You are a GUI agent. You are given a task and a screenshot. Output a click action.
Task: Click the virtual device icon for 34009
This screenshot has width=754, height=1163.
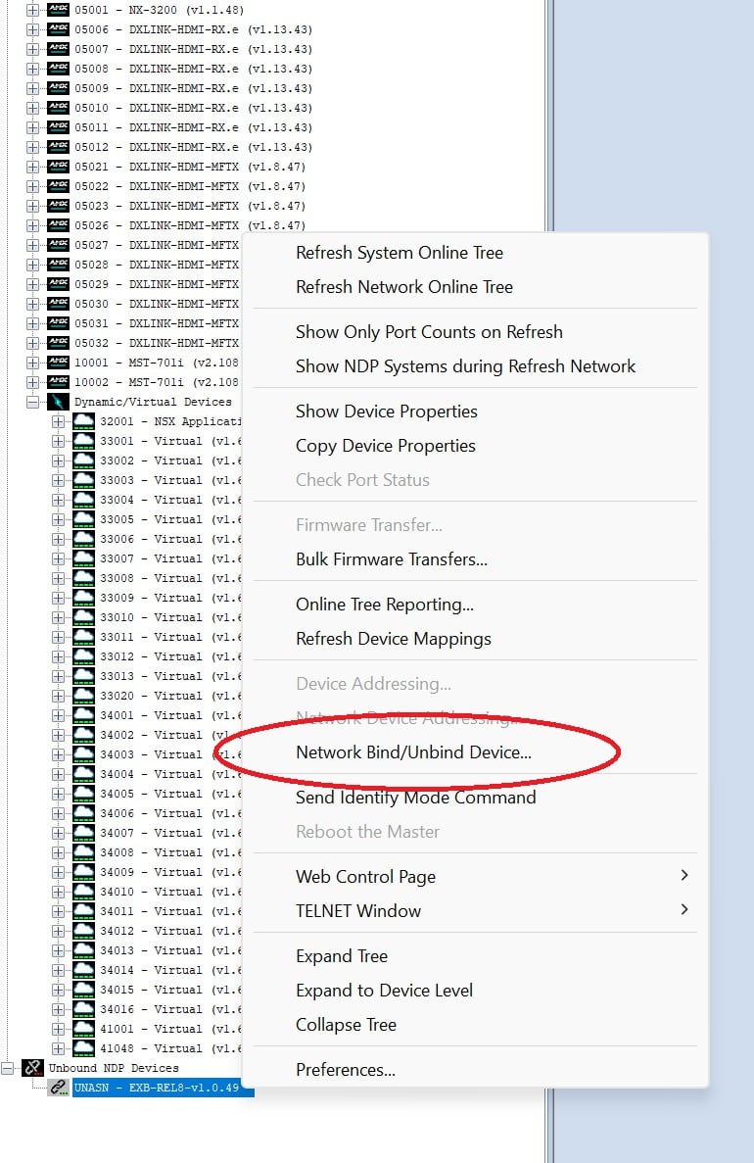(x=84, y=872)
